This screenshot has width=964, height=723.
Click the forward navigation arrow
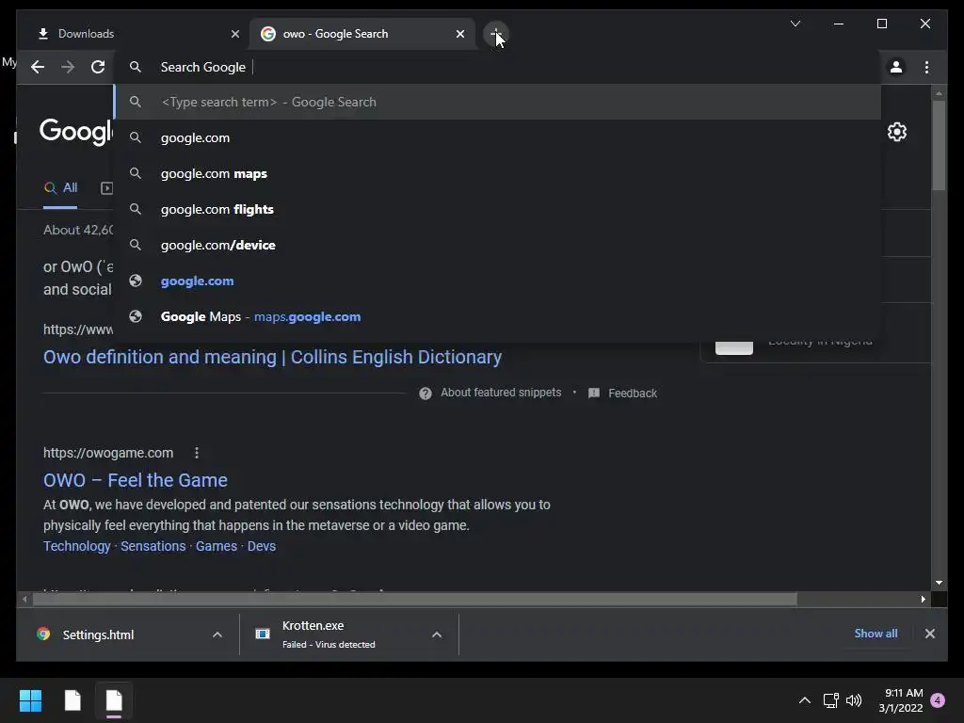(68, 67)
